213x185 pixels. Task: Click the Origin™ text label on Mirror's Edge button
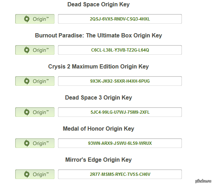click(x=40, y=174)
